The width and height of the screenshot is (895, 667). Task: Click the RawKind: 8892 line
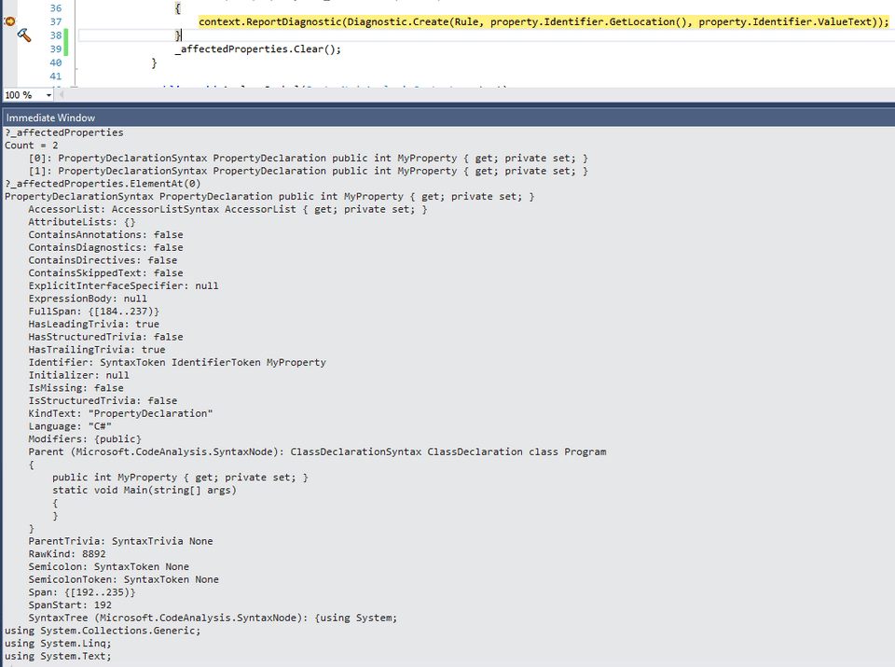67,554
